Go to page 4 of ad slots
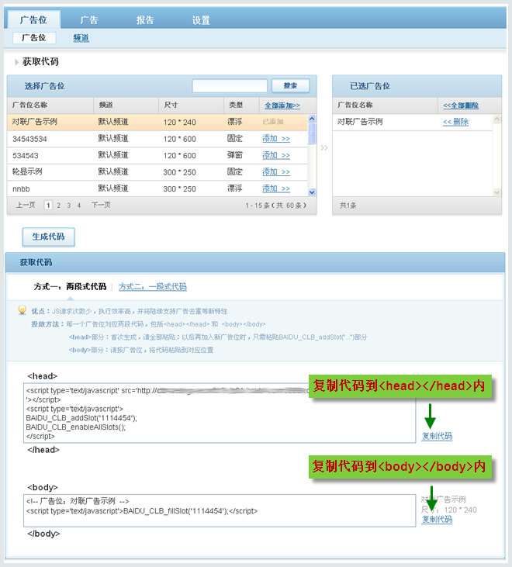This screenshot has height=567, width=512. (x=79, y=206)
